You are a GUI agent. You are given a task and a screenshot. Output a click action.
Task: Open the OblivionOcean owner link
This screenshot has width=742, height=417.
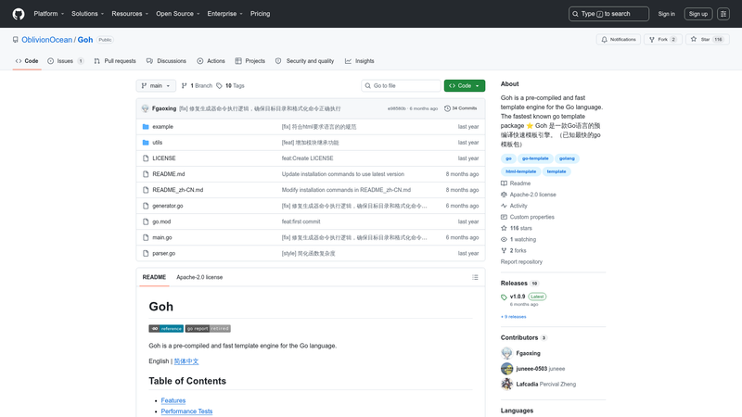47,40
